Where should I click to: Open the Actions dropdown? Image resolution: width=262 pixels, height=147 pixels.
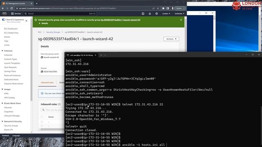click(x=171, y=39)
